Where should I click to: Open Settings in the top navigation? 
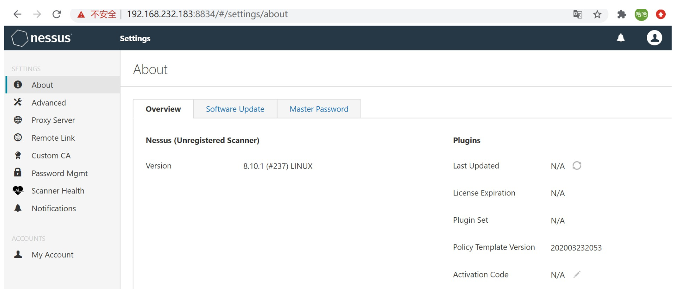pos(135,38)
